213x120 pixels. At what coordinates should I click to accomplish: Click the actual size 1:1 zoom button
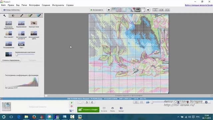[141, 102]
